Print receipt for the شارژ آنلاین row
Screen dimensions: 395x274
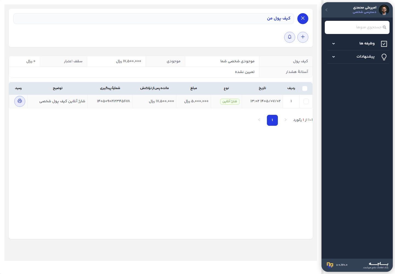(20, 101)
